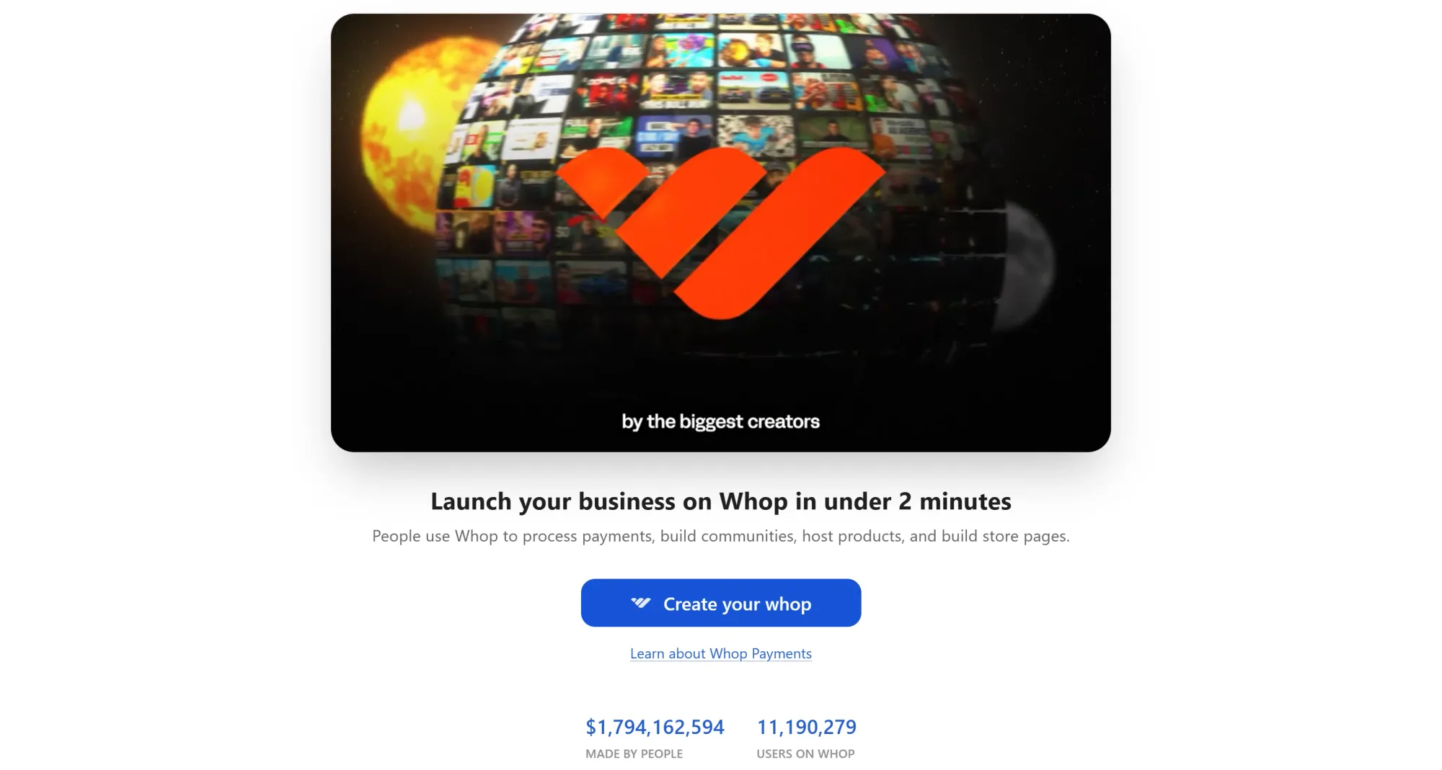This screenshot has height=770, width=1442.
Task: Open the Learn about Whop Payments link
Action: click(x=721, y=653)
